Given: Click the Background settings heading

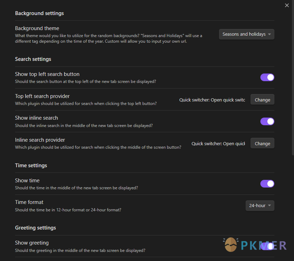Looking at the screenshot, I should point(39,13).
